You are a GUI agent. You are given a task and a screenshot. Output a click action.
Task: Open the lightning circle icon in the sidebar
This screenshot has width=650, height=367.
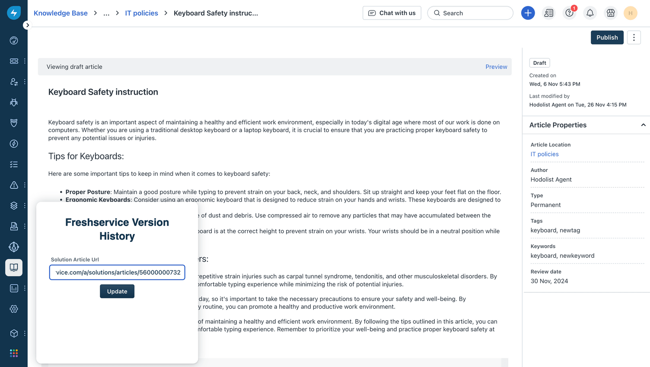14,144
